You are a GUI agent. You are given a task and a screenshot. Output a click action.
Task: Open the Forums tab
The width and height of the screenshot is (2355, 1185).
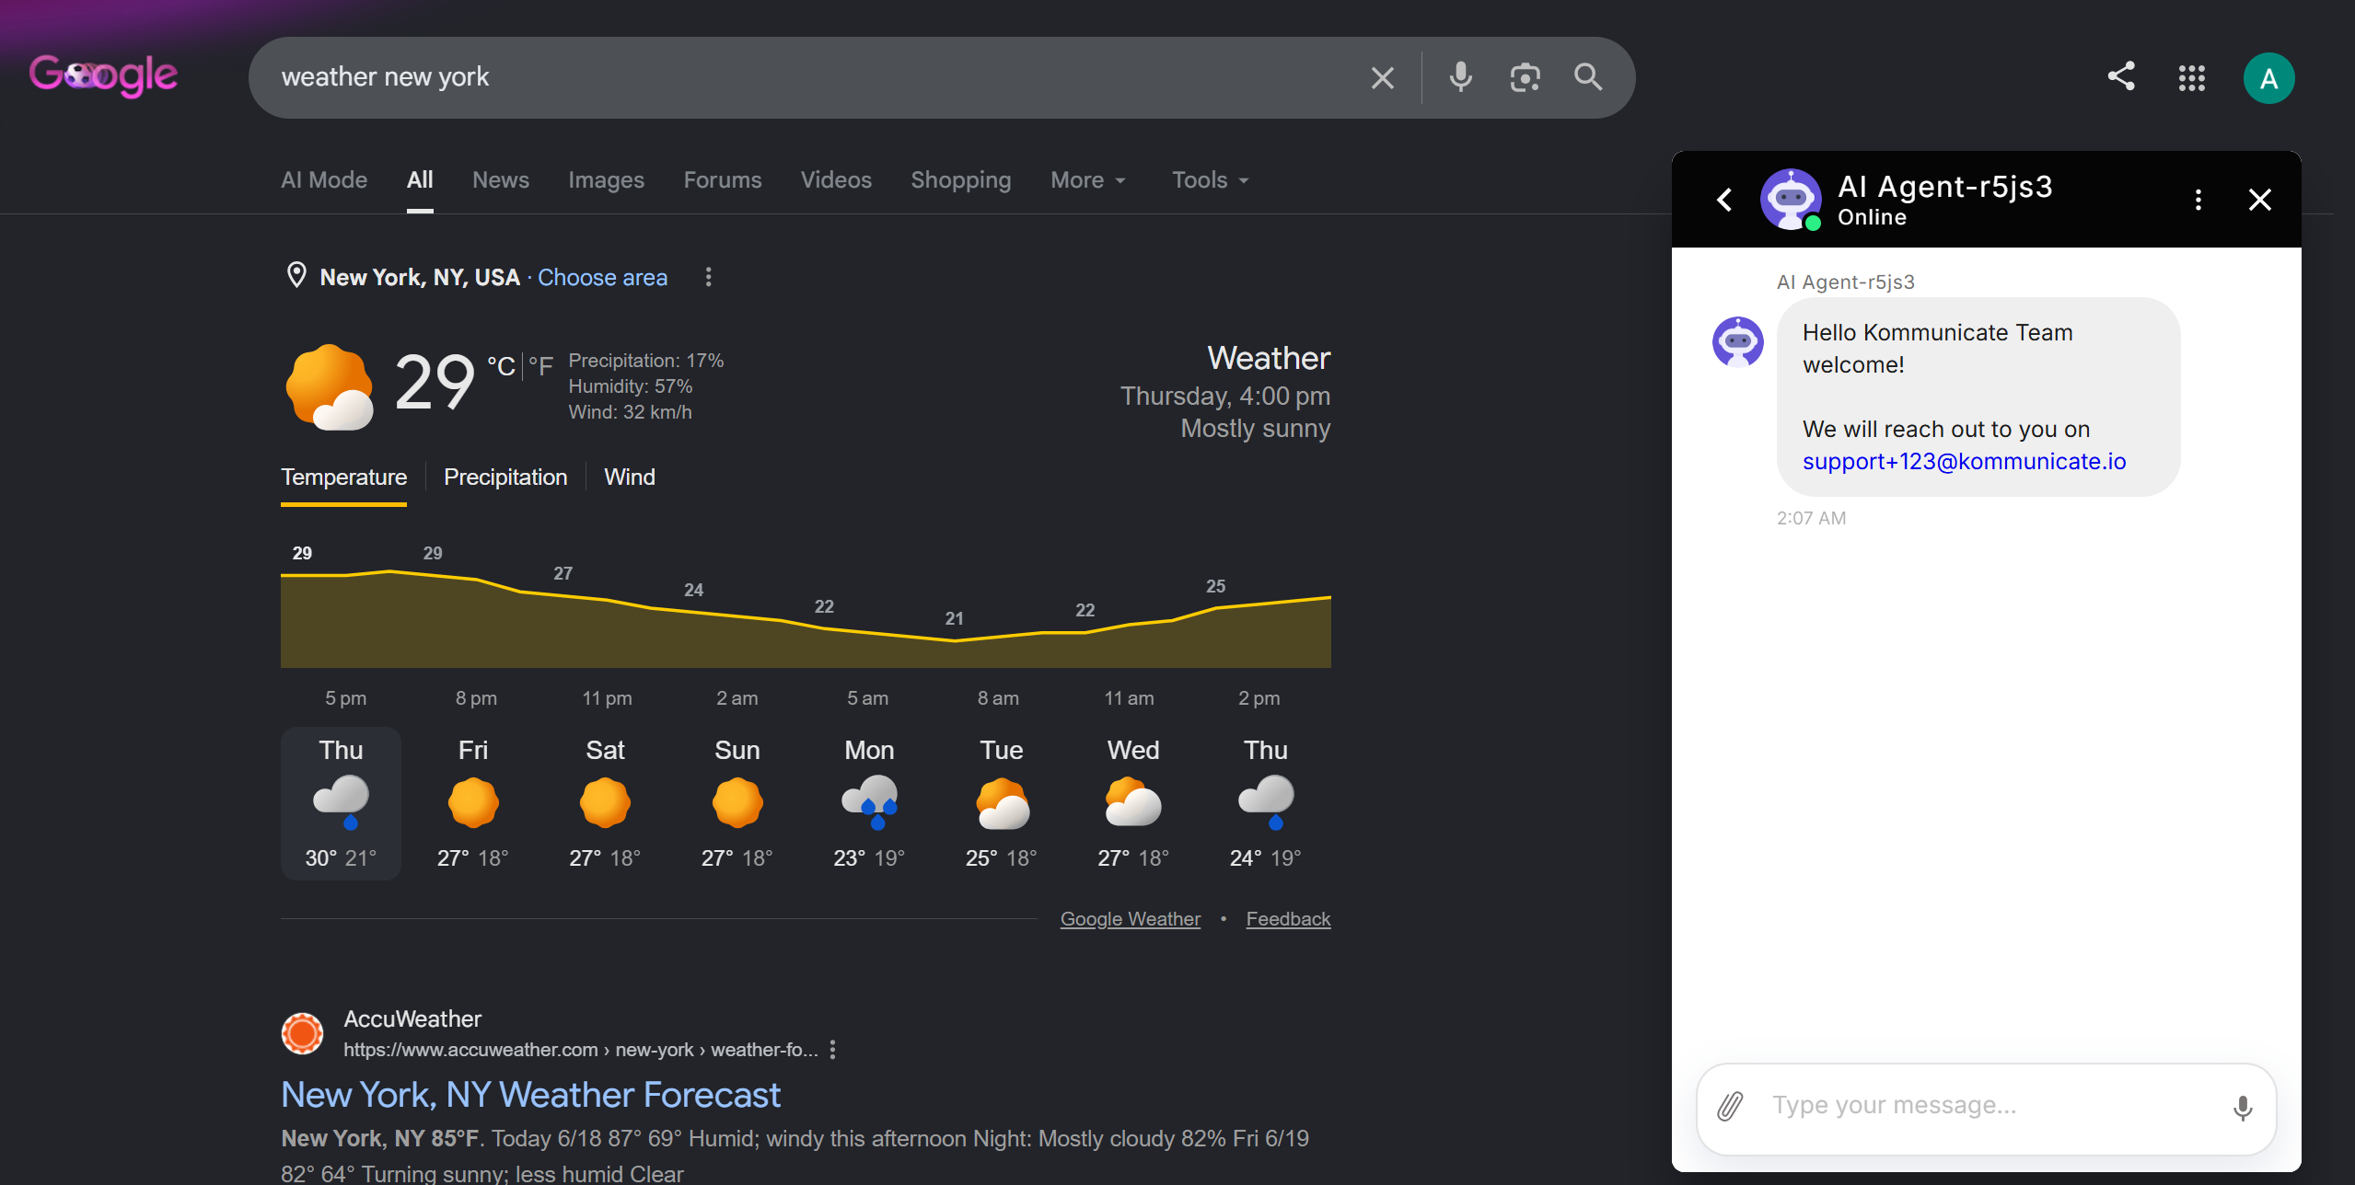(723, 180)
